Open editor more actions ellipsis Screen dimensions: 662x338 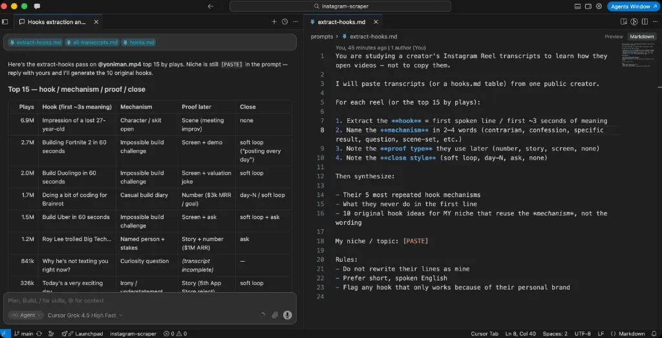656,22
